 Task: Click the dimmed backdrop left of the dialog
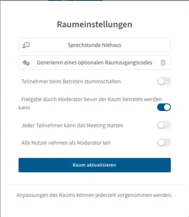0,110
